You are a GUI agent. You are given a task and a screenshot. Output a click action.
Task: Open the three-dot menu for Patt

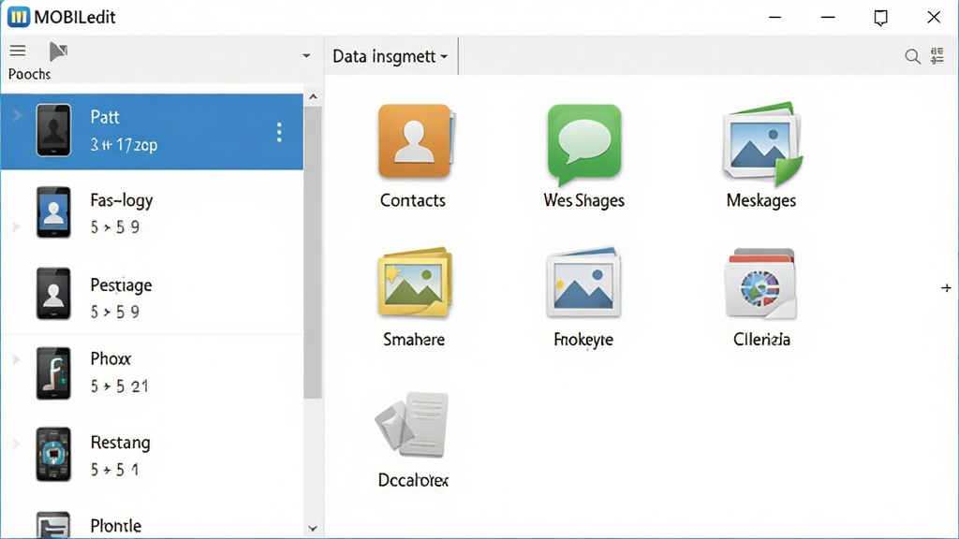tap(279, 132)
